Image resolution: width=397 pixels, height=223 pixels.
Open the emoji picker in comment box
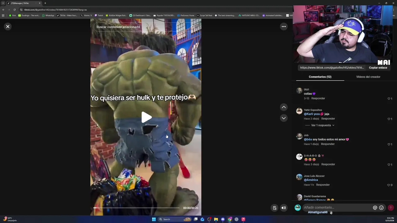pos(381,208)
